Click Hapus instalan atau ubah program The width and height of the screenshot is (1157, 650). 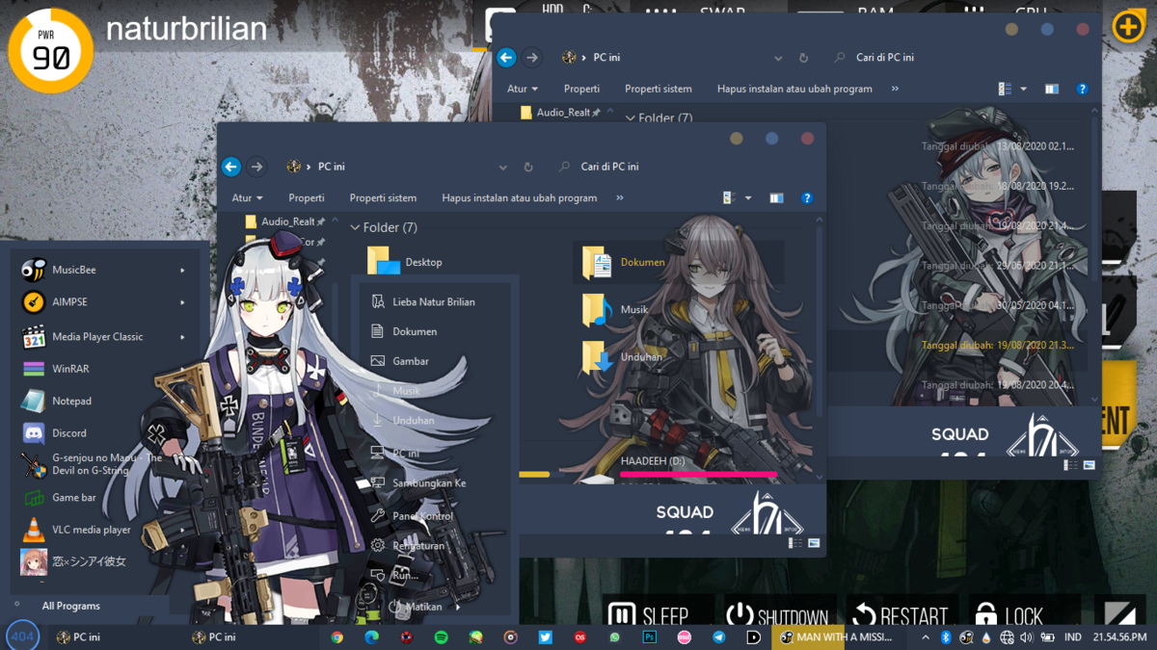click(520, 198)
